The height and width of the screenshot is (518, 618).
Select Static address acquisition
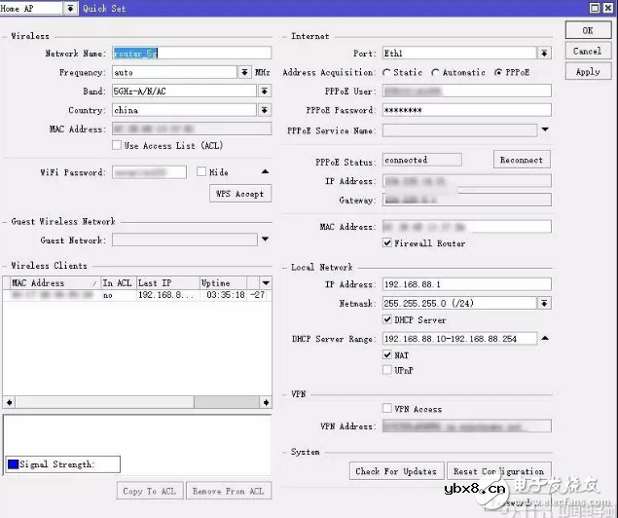(x=386, y=72)
